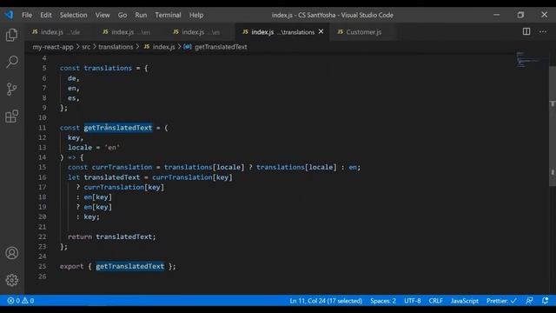Click ': key;' on line 20

click(x=88, y=216)
